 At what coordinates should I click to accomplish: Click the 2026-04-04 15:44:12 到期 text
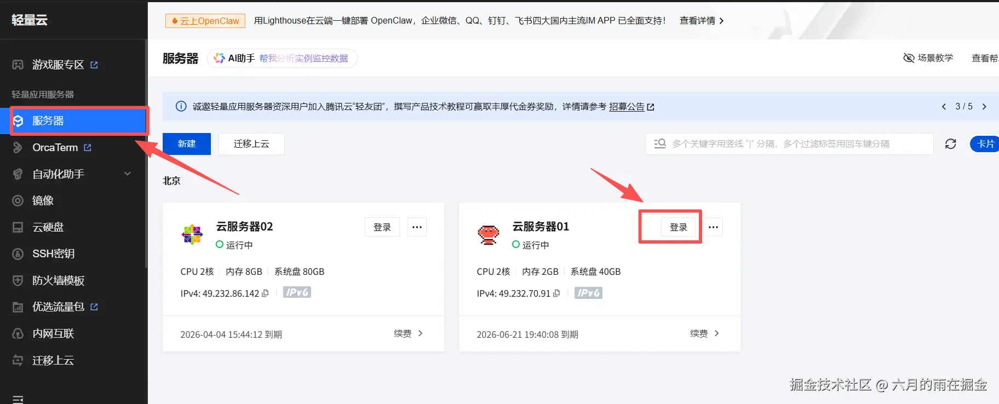(x=231, y=334)
